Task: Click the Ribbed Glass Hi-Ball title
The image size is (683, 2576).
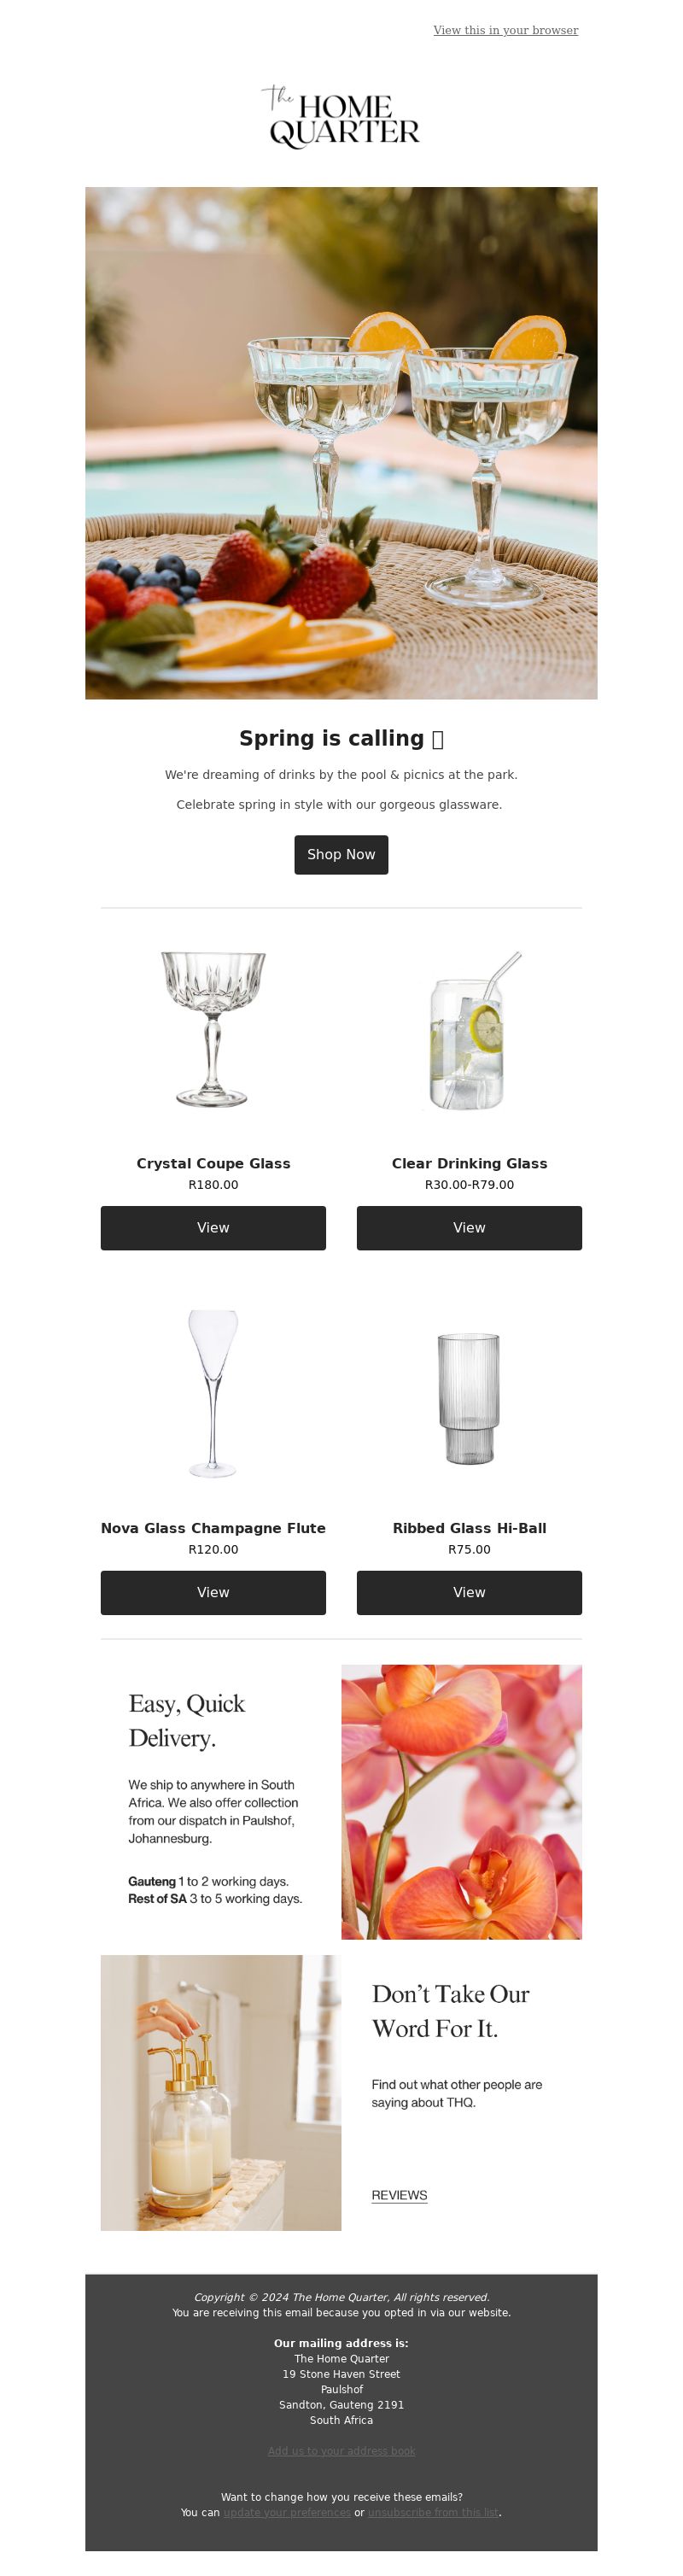Action: [x=469, y=1528]
